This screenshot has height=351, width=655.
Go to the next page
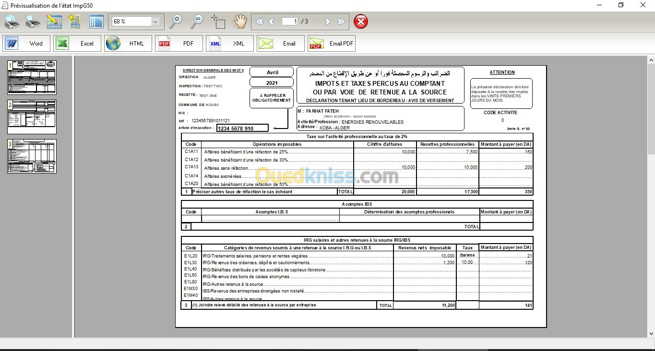[328, 22]
